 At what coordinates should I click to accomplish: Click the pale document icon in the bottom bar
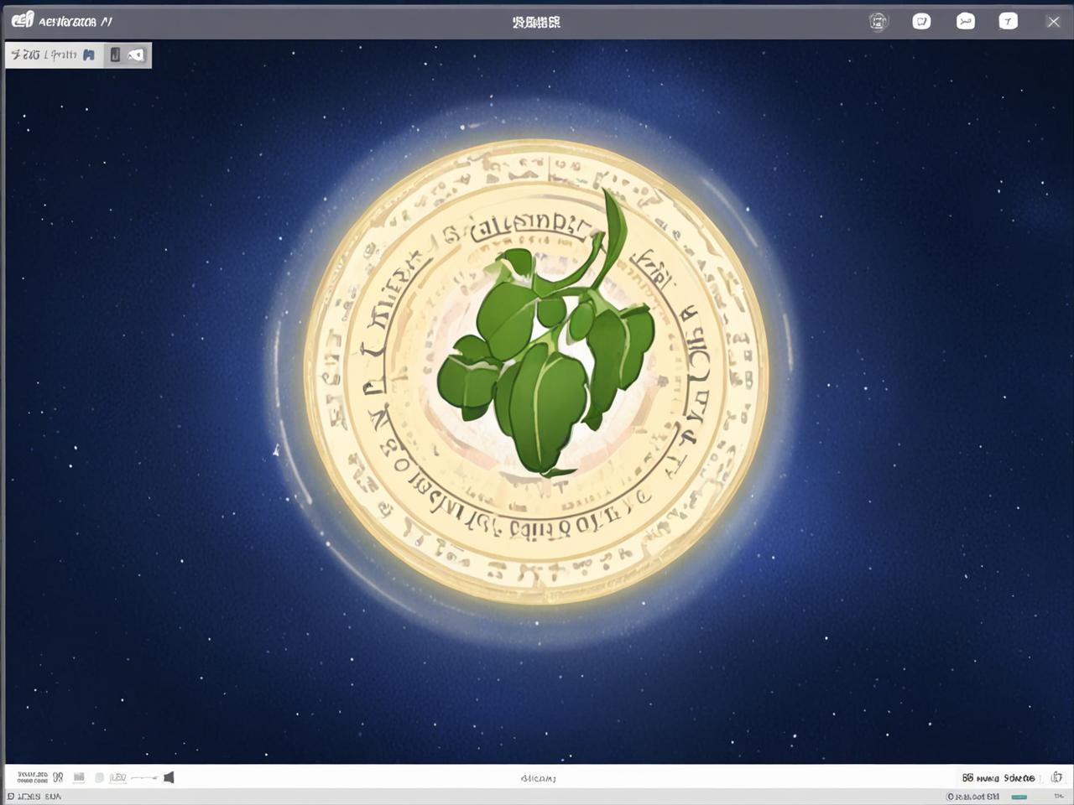point(99,777)
